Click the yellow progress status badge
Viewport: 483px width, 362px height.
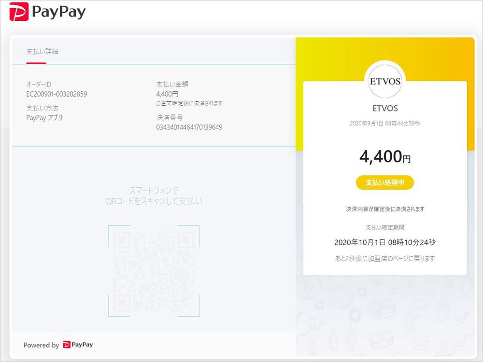click(x=384, y=182)
